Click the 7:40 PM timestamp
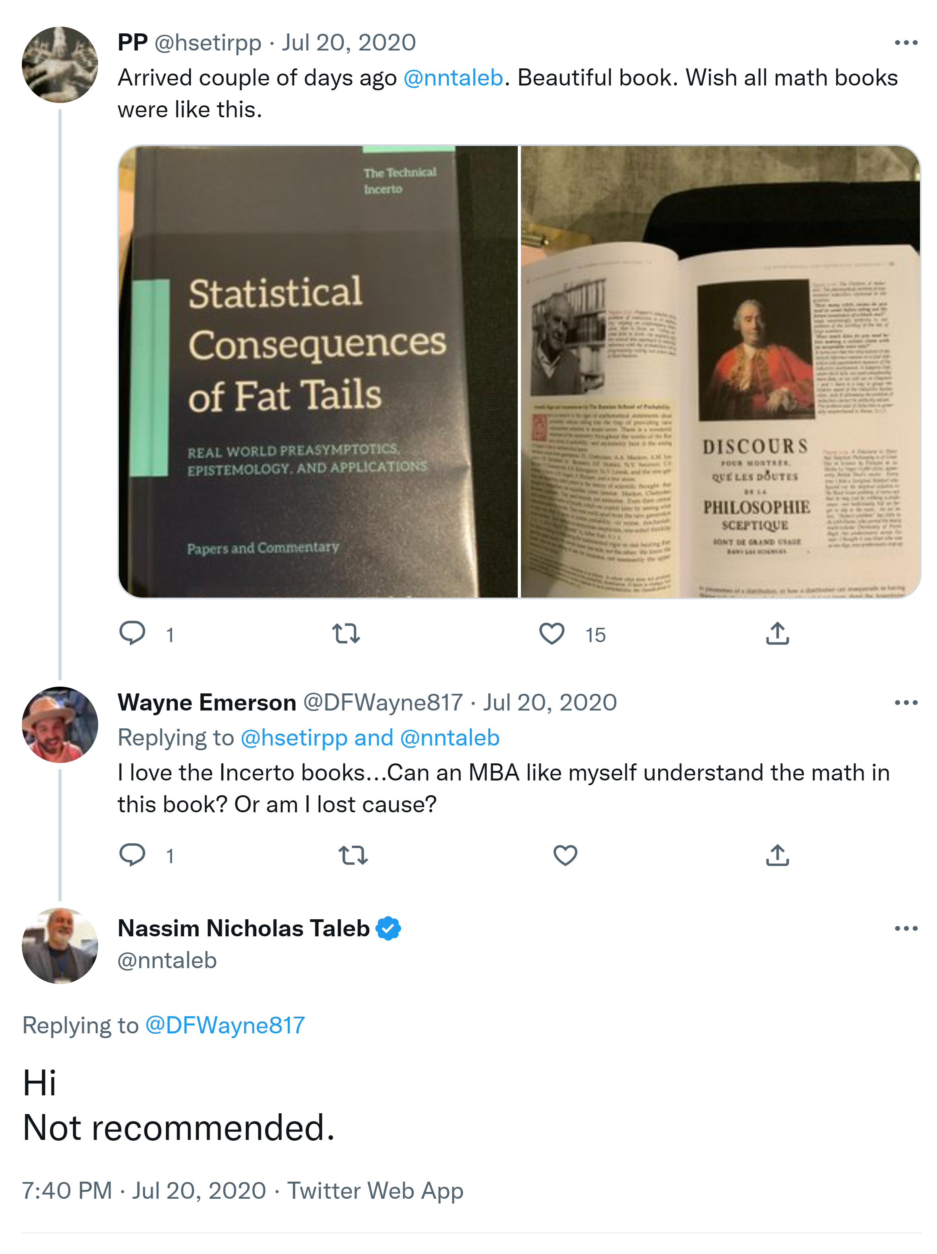 pyautogui.click(x=67, y=1190)
